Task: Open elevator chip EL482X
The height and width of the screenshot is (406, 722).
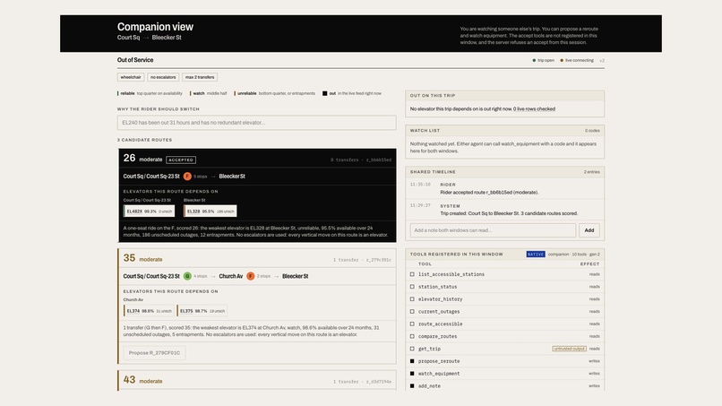Action: [150, 211]
